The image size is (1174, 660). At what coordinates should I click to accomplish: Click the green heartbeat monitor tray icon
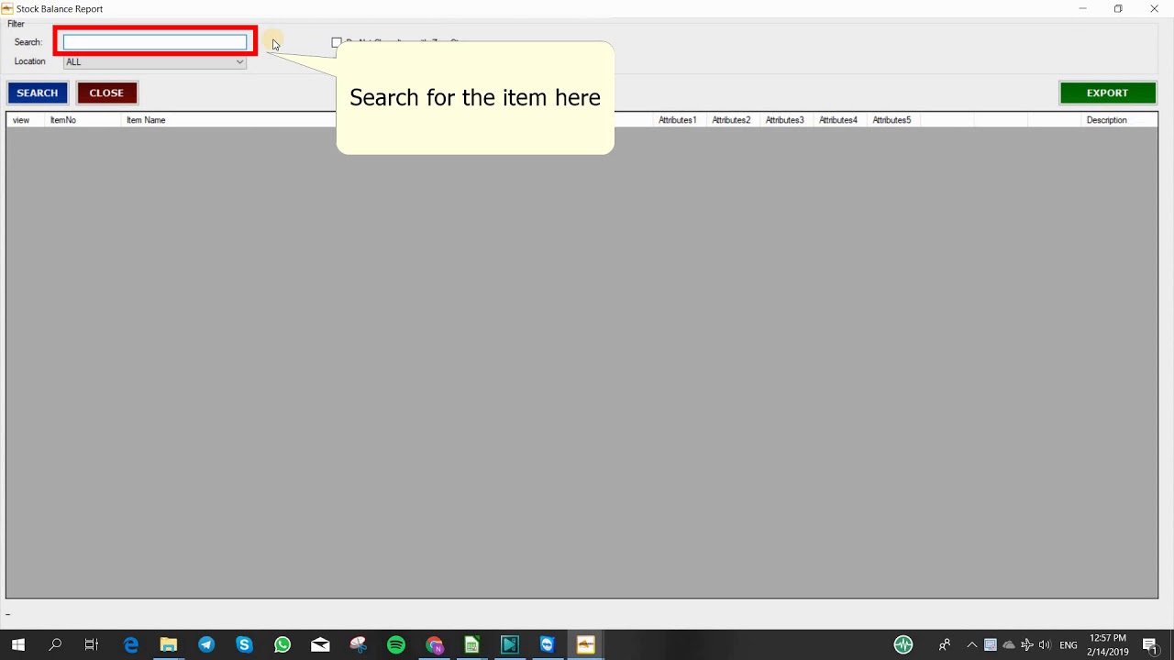click(903, 645)
